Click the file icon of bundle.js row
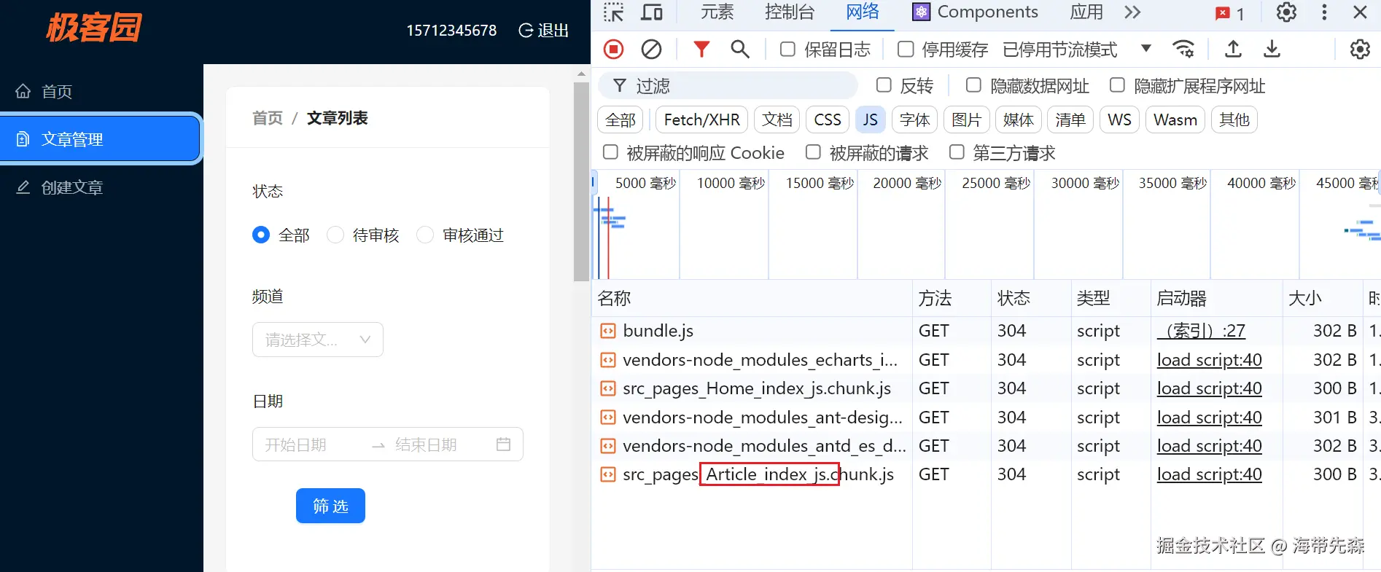1381x572 pixels. pyautogui.click(x=607, y=331)
